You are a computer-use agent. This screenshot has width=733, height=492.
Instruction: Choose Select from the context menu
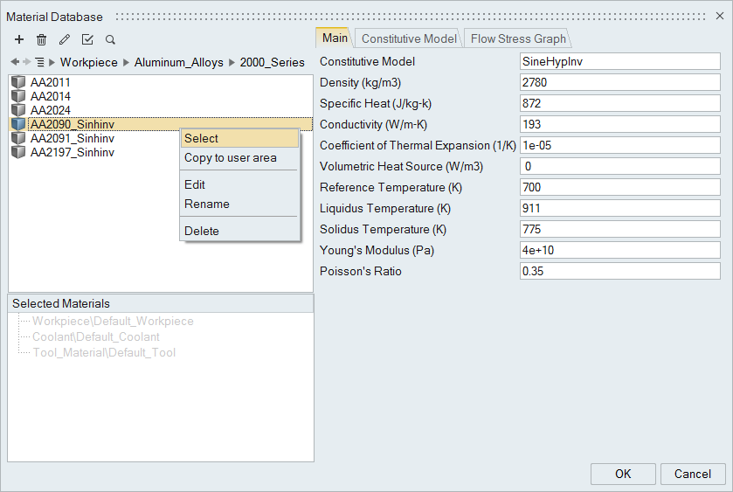(202, 138)
